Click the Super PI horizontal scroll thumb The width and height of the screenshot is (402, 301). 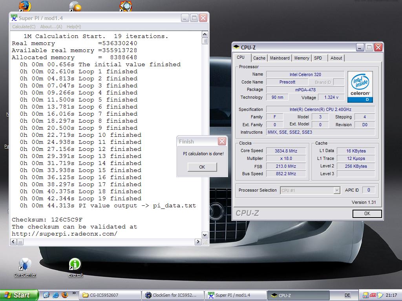click(x=20, y=241)
